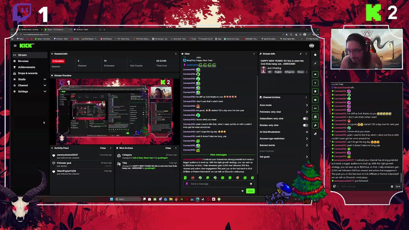Open the Achievements sidebar item
The image size is (409, 230).
[x=29, y=67]
